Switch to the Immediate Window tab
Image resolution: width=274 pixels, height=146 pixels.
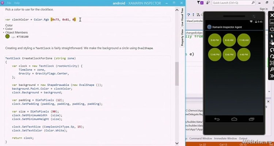225,138
